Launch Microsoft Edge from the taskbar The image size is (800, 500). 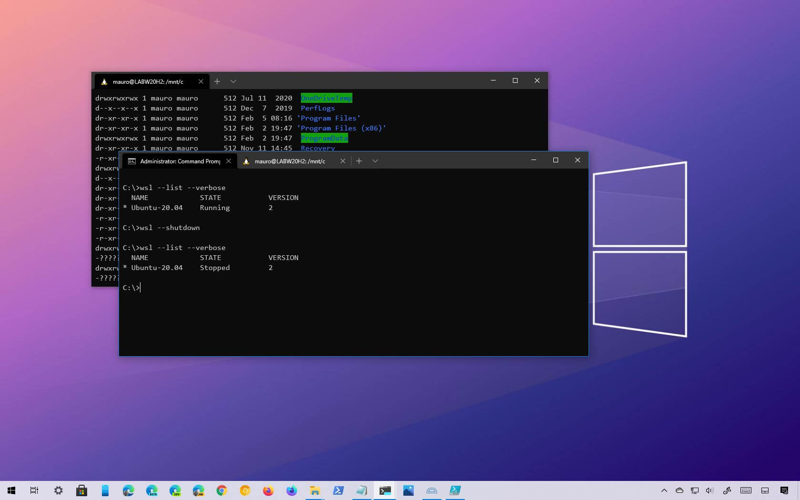(x=128, y=490)
